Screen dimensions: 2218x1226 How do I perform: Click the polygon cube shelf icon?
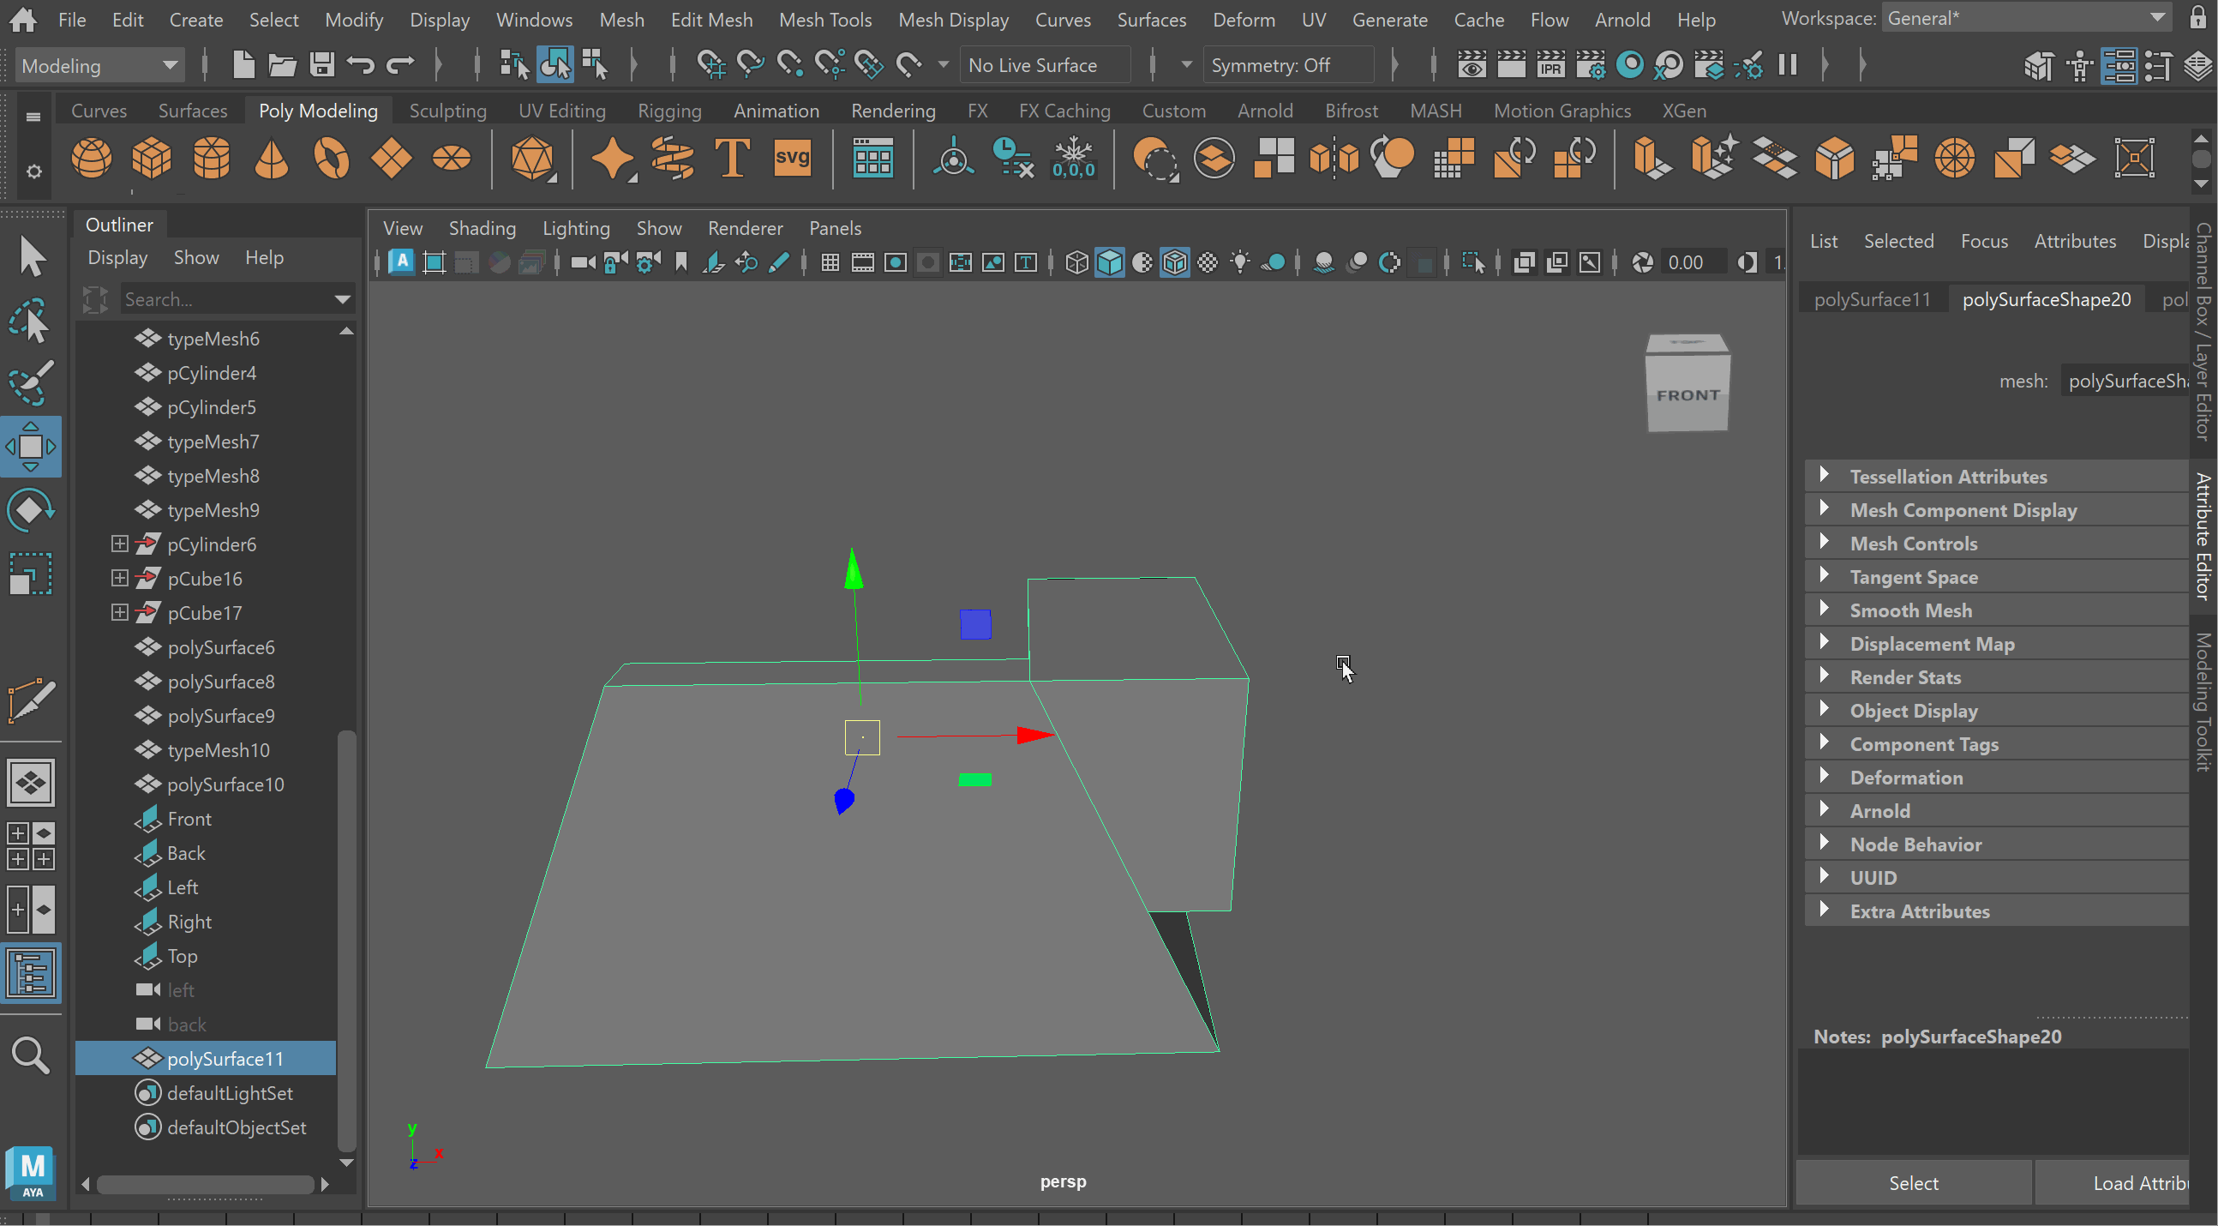[x=152, y=159]
